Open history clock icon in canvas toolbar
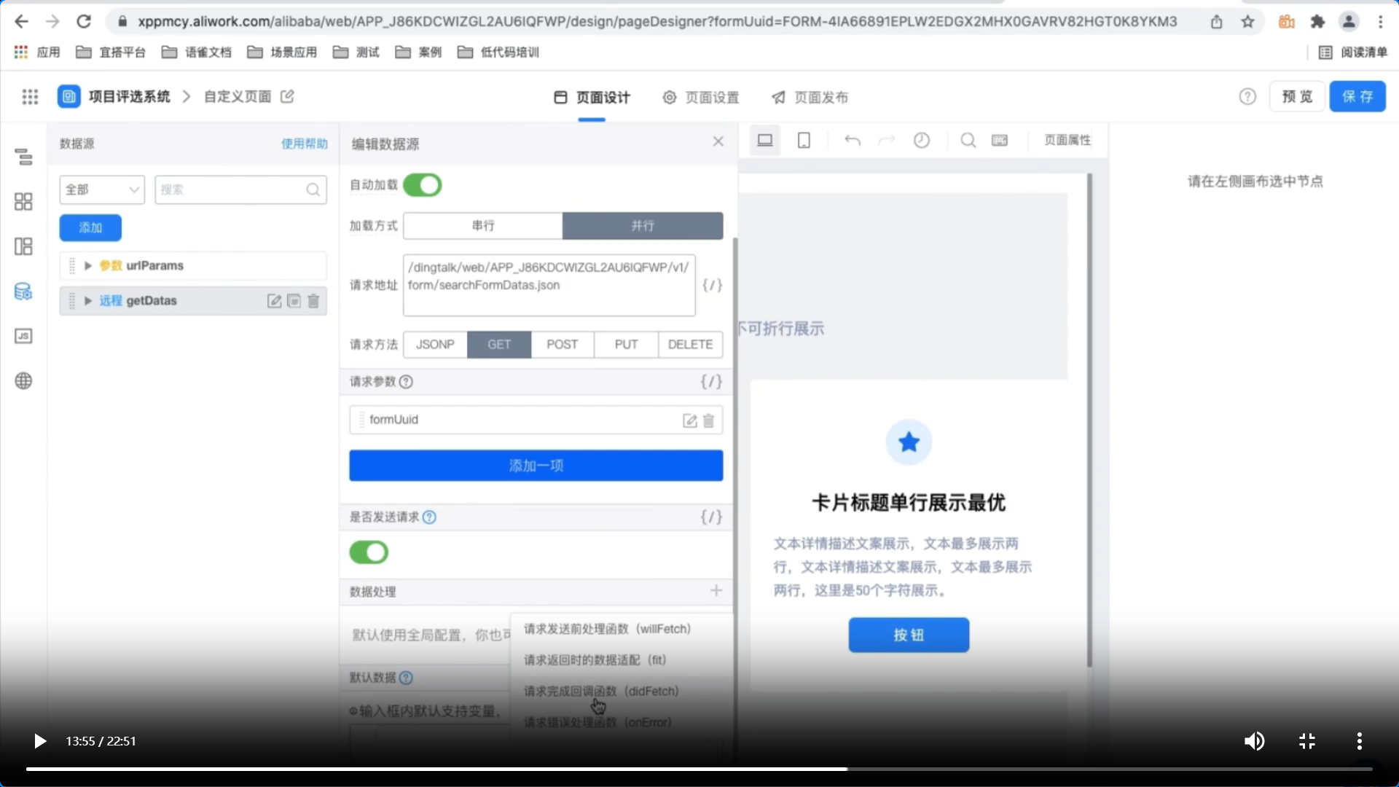Screen dimensions: 1399x787 [922, 141]
